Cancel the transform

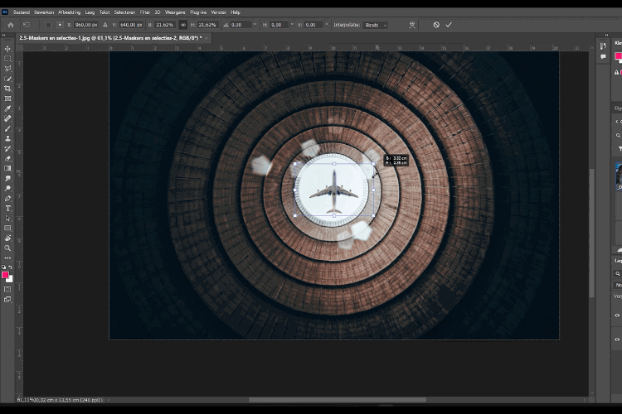436,25
